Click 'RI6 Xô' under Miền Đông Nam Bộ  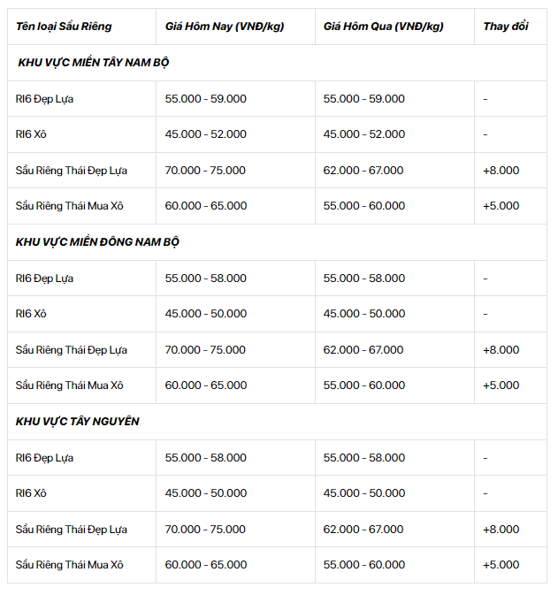[31, 314]
